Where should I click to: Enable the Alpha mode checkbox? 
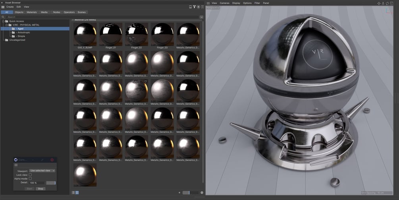coord(30,179)
